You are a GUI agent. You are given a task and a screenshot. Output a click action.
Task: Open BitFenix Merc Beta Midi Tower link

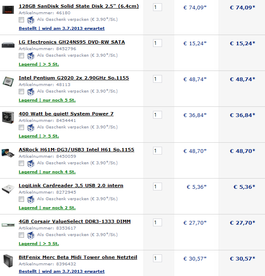pyautogui.click(x=78, y=257)
